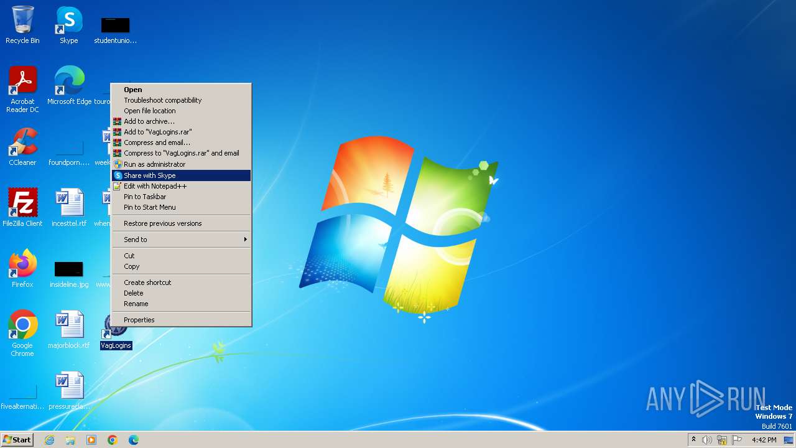Viewport: 796px width, 448px height.
Task: Click the Show desktop button
Action: pos(789,440)
